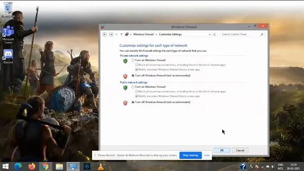The image size is (304, 171).
Task: Open the Windows Start menu
Action: (5, 166)
